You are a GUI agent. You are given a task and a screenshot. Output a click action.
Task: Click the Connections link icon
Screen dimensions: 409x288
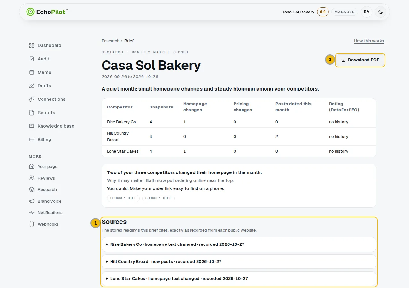coord(32,99)
